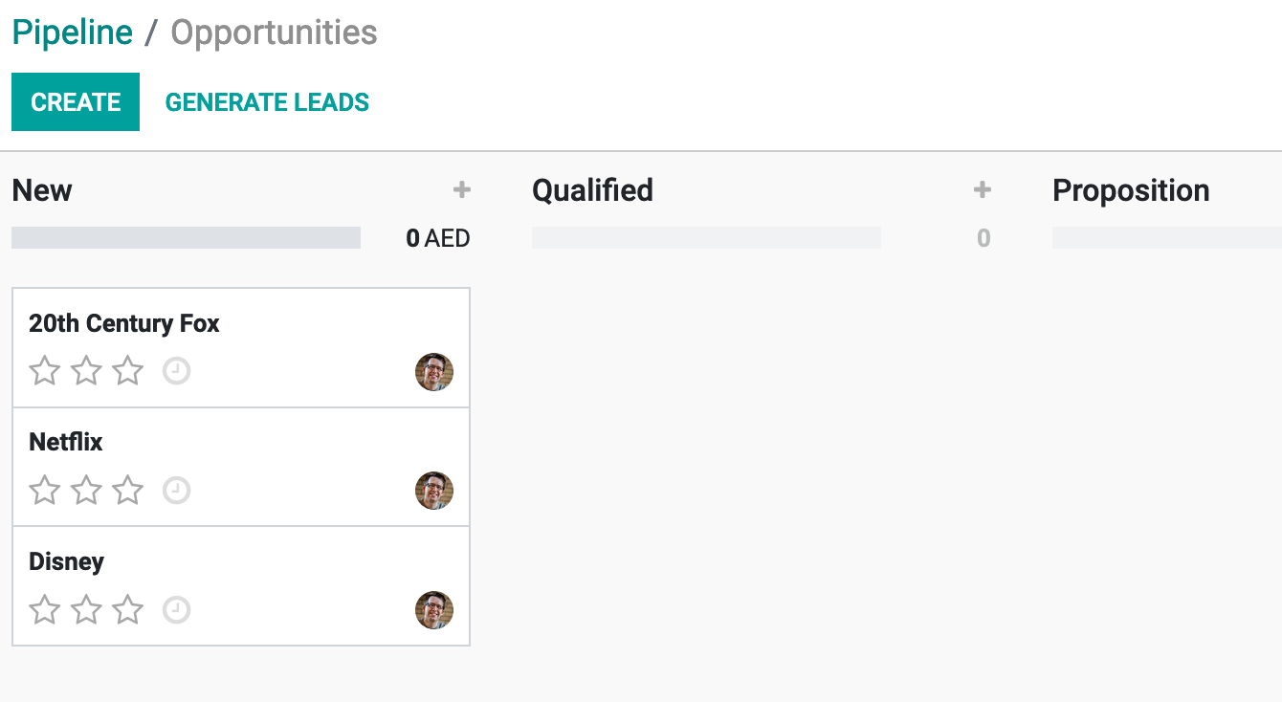Open activity clock on 20th Century Fox card
1282x702 pixels.
coord(176,371)
